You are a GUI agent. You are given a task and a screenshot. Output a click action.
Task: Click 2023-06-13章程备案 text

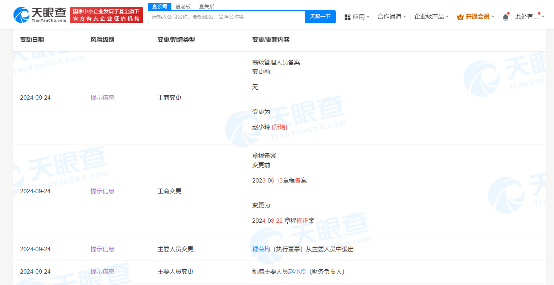pos(279,180)
